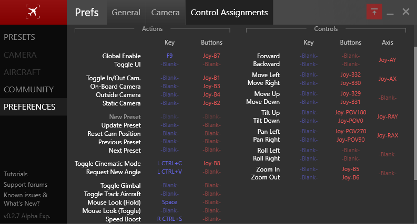Assign button for Roll Left
Screen dimensions: 417x224
[x=351, y=150]
